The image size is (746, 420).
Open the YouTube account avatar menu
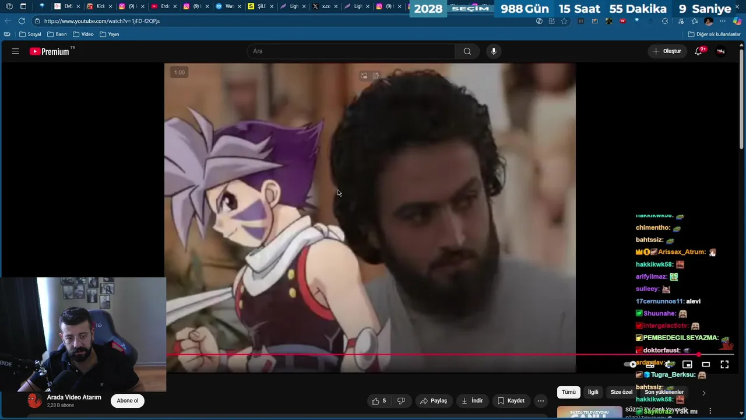click(x=721, y=51)
